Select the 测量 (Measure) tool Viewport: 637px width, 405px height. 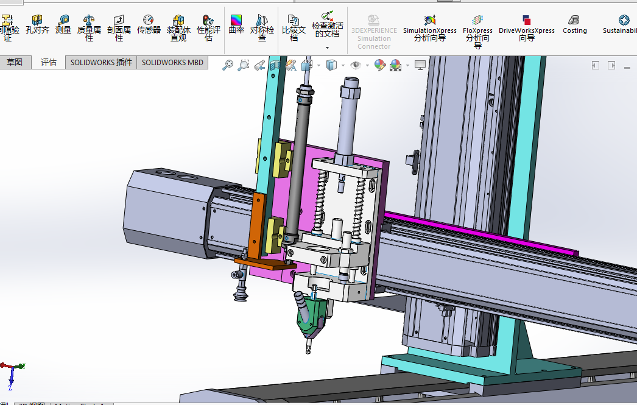[63, 25]
